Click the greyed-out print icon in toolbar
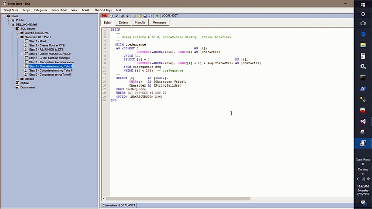Viewport: 372px width, 209px height. click(x=134, y=16)
